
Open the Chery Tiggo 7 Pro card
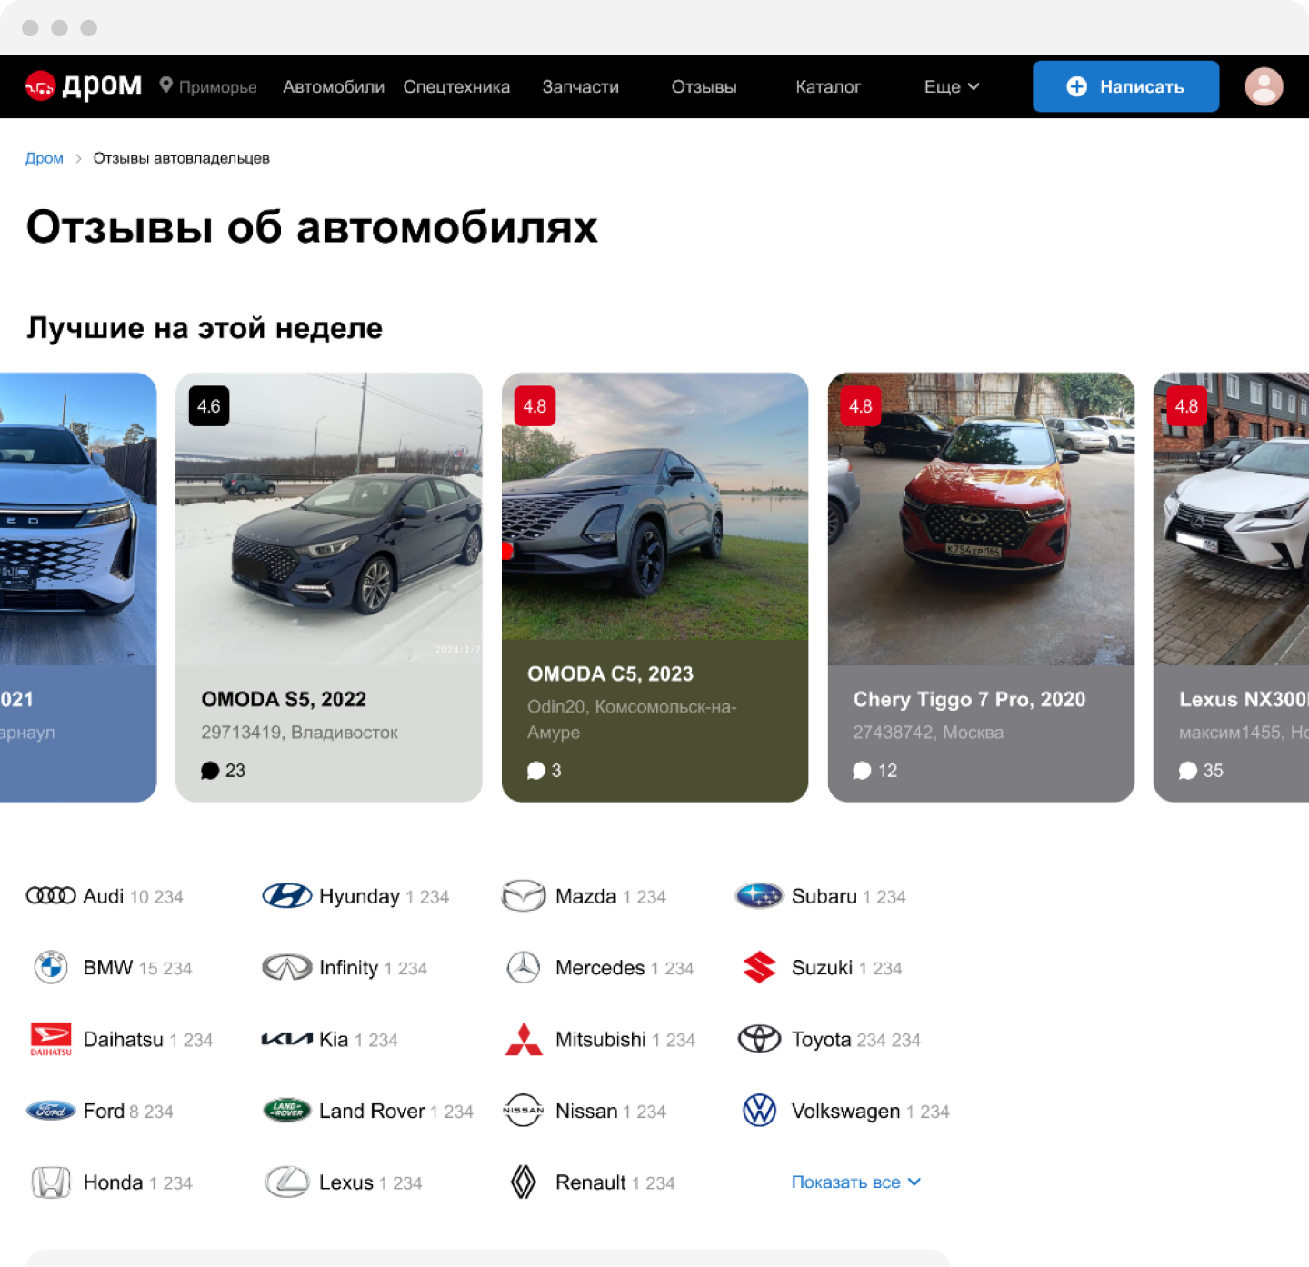(981, 586)
